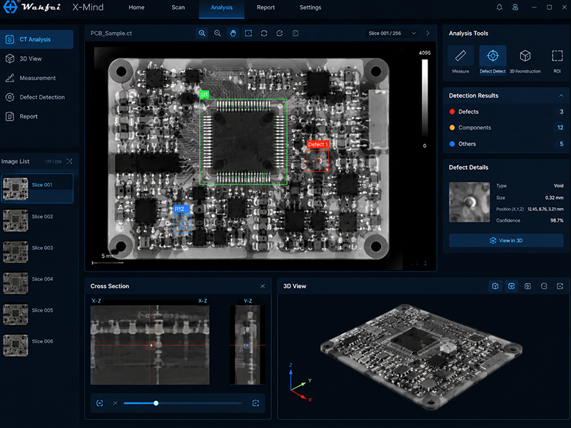Image resolution: width=571 pixels, height=428 pixels.
Task: Open CT Analysis in sidebar
Action: [x=36, y=39]
